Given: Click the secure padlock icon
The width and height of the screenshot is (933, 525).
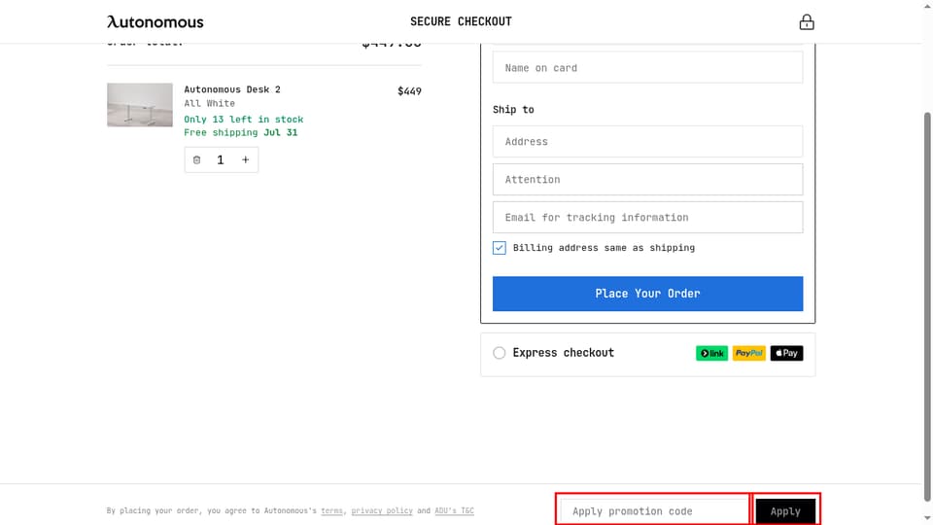Looking at the screenshot, I should pyautogui.click(x=807, y=22).
